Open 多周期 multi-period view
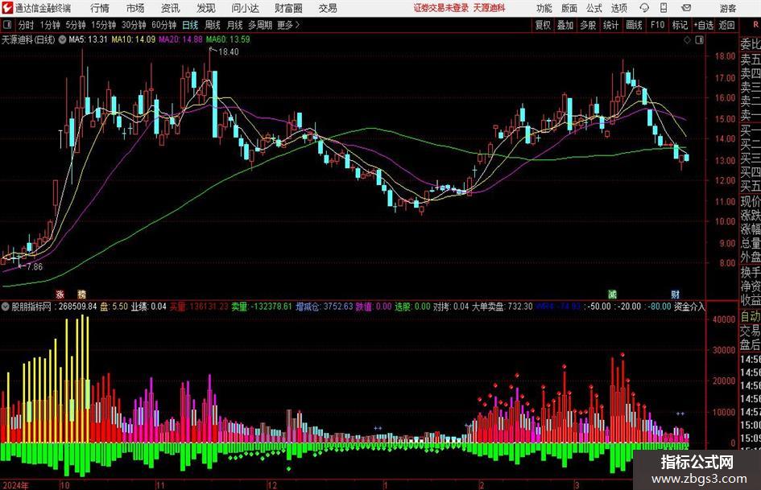 (260, 25)
